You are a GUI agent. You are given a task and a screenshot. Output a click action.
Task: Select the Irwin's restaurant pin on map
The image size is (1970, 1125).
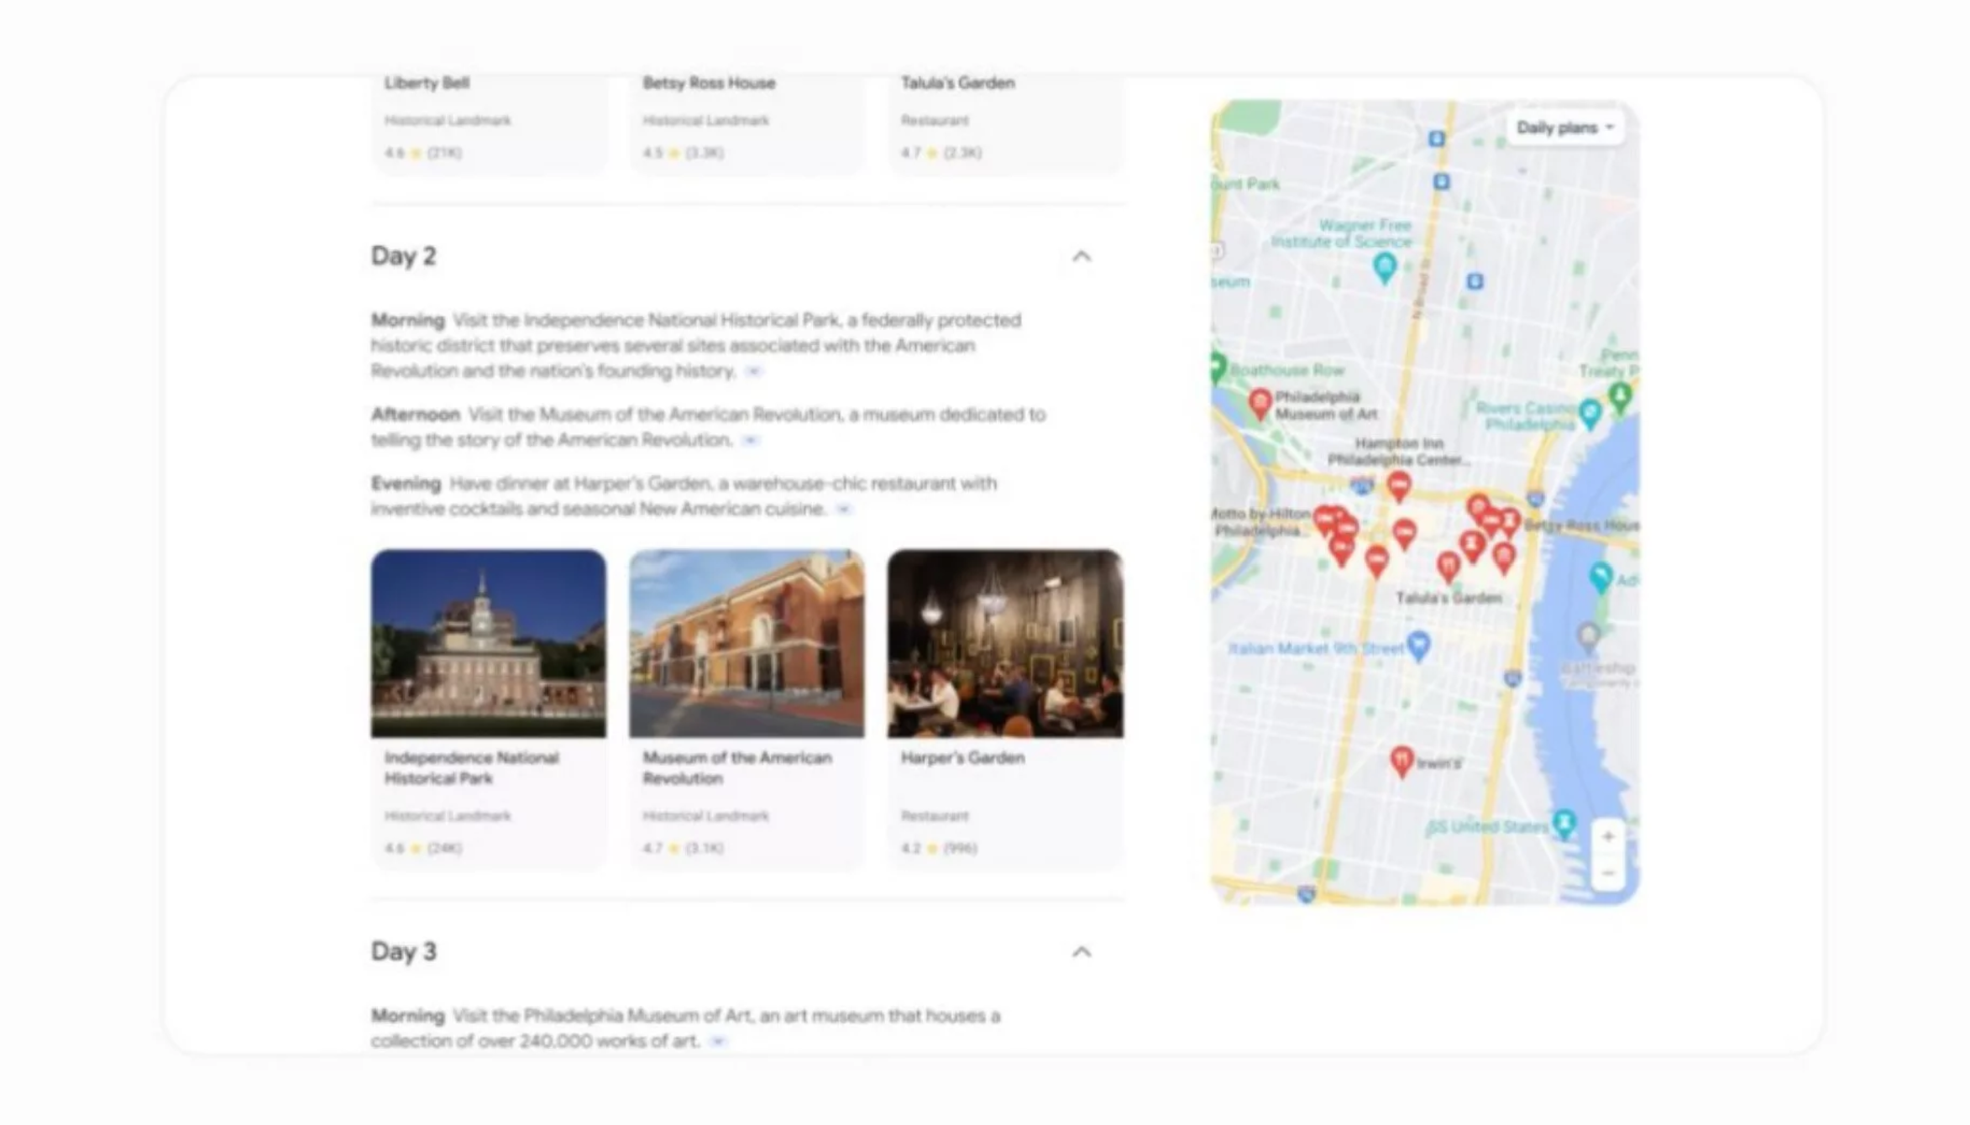(x=1402, y=761)
